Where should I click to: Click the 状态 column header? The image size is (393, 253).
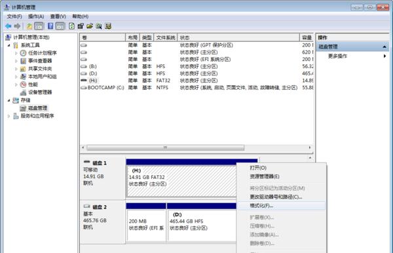click(x=238, y=37)
